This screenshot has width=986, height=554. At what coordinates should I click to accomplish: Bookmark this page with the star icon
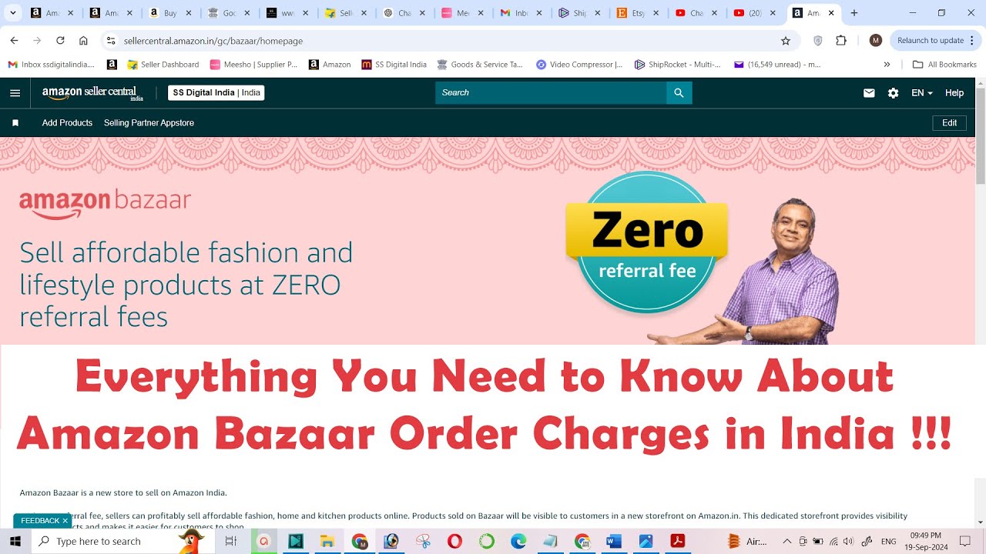click(x=786, y=41)
